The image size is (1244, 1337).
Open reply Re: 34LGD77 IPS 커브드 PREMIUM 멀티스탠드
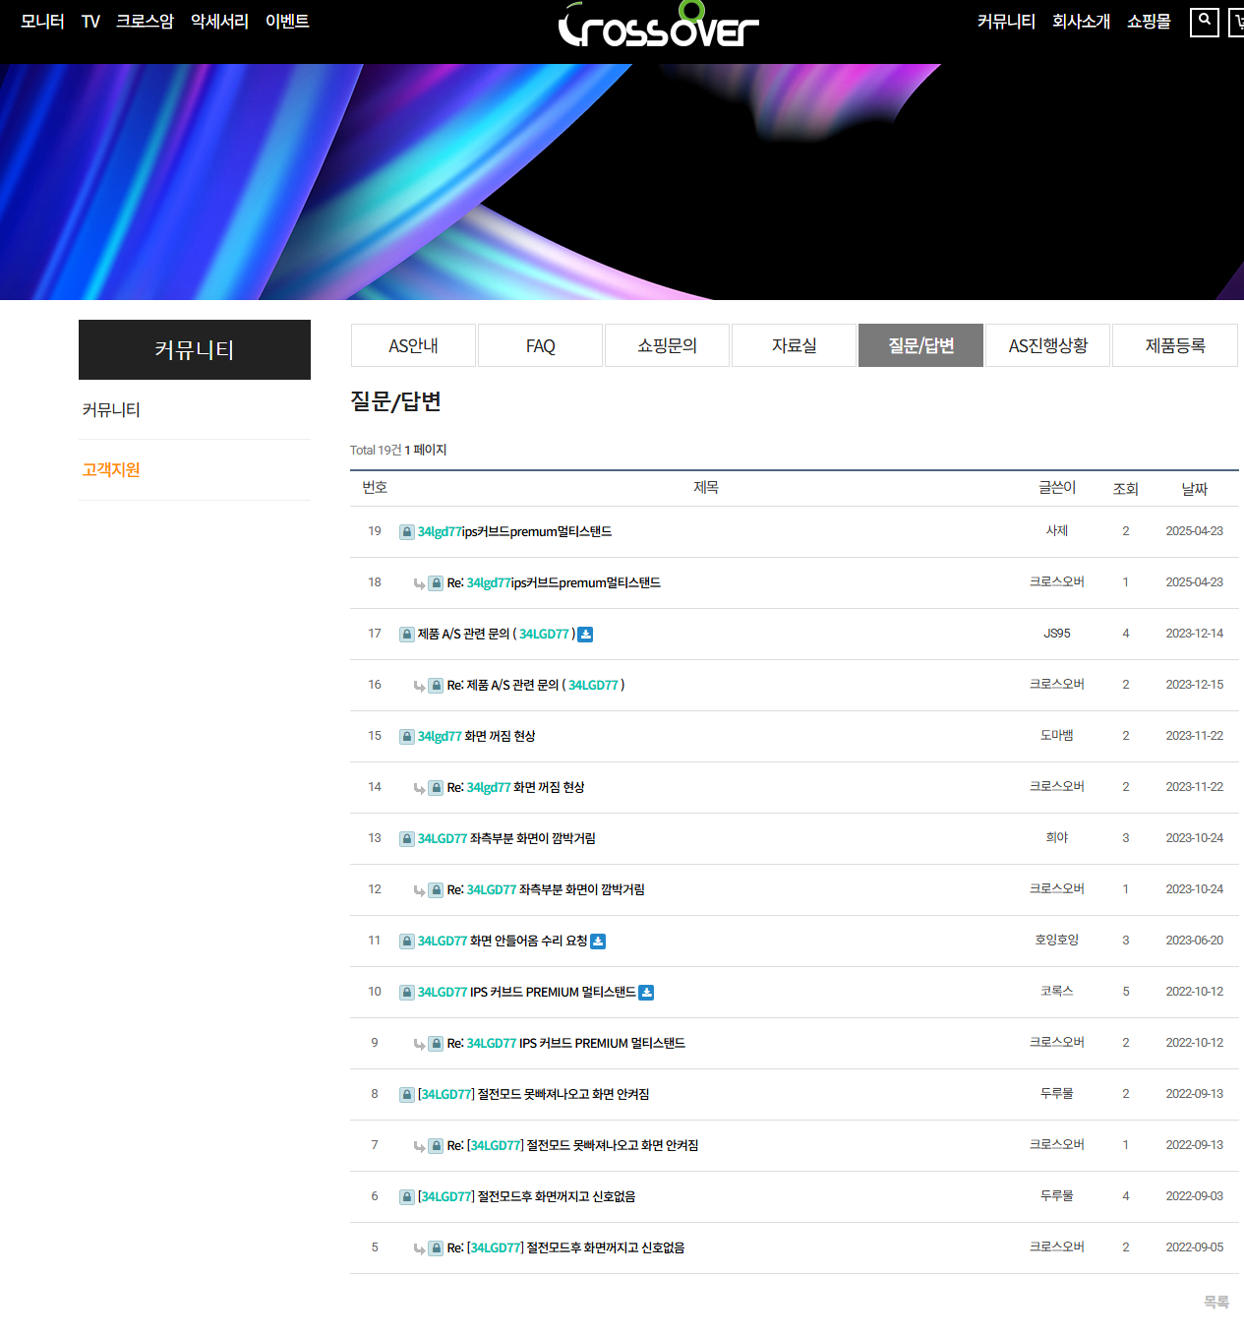(566, 1043)
